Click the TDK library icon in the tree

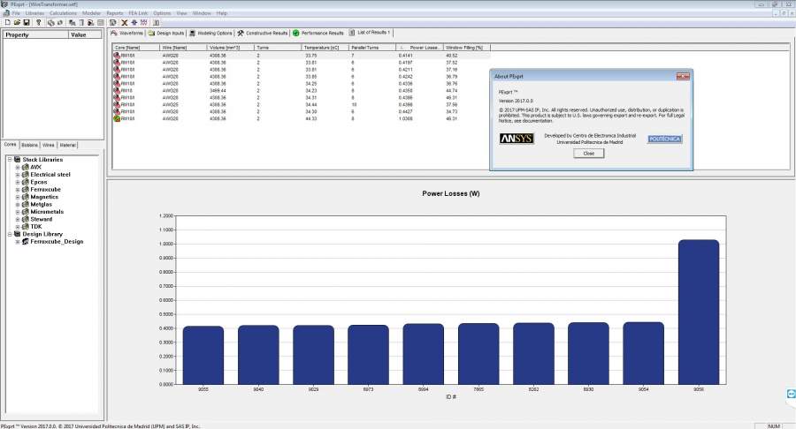25,226
